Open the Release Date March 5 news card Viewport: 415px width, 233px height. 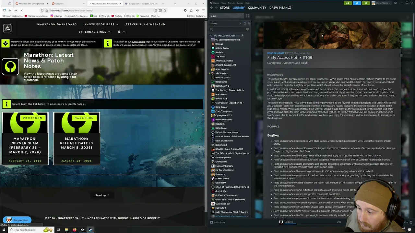point(77,139)
